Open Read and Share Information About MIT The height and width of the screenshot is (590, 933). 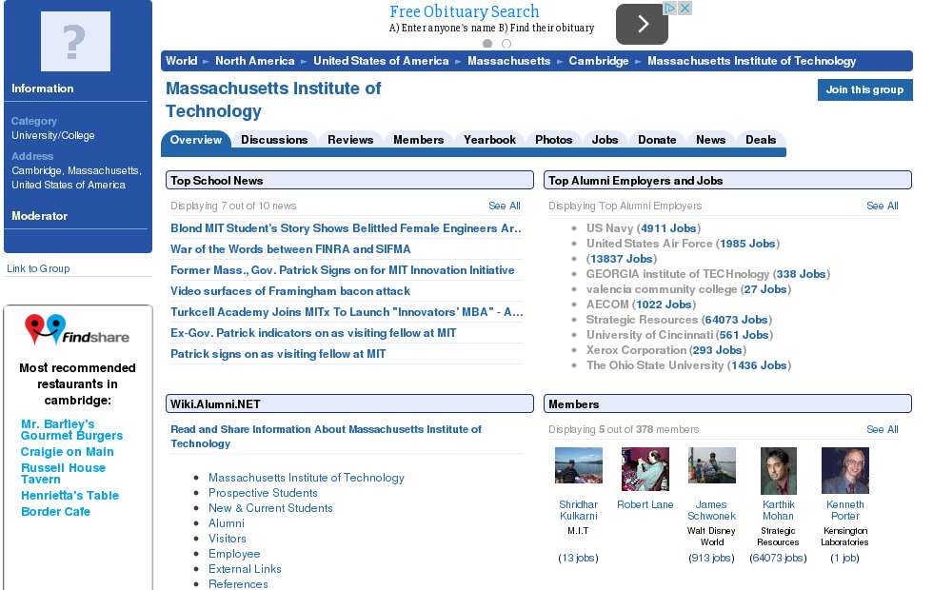(x=326, y=437)
